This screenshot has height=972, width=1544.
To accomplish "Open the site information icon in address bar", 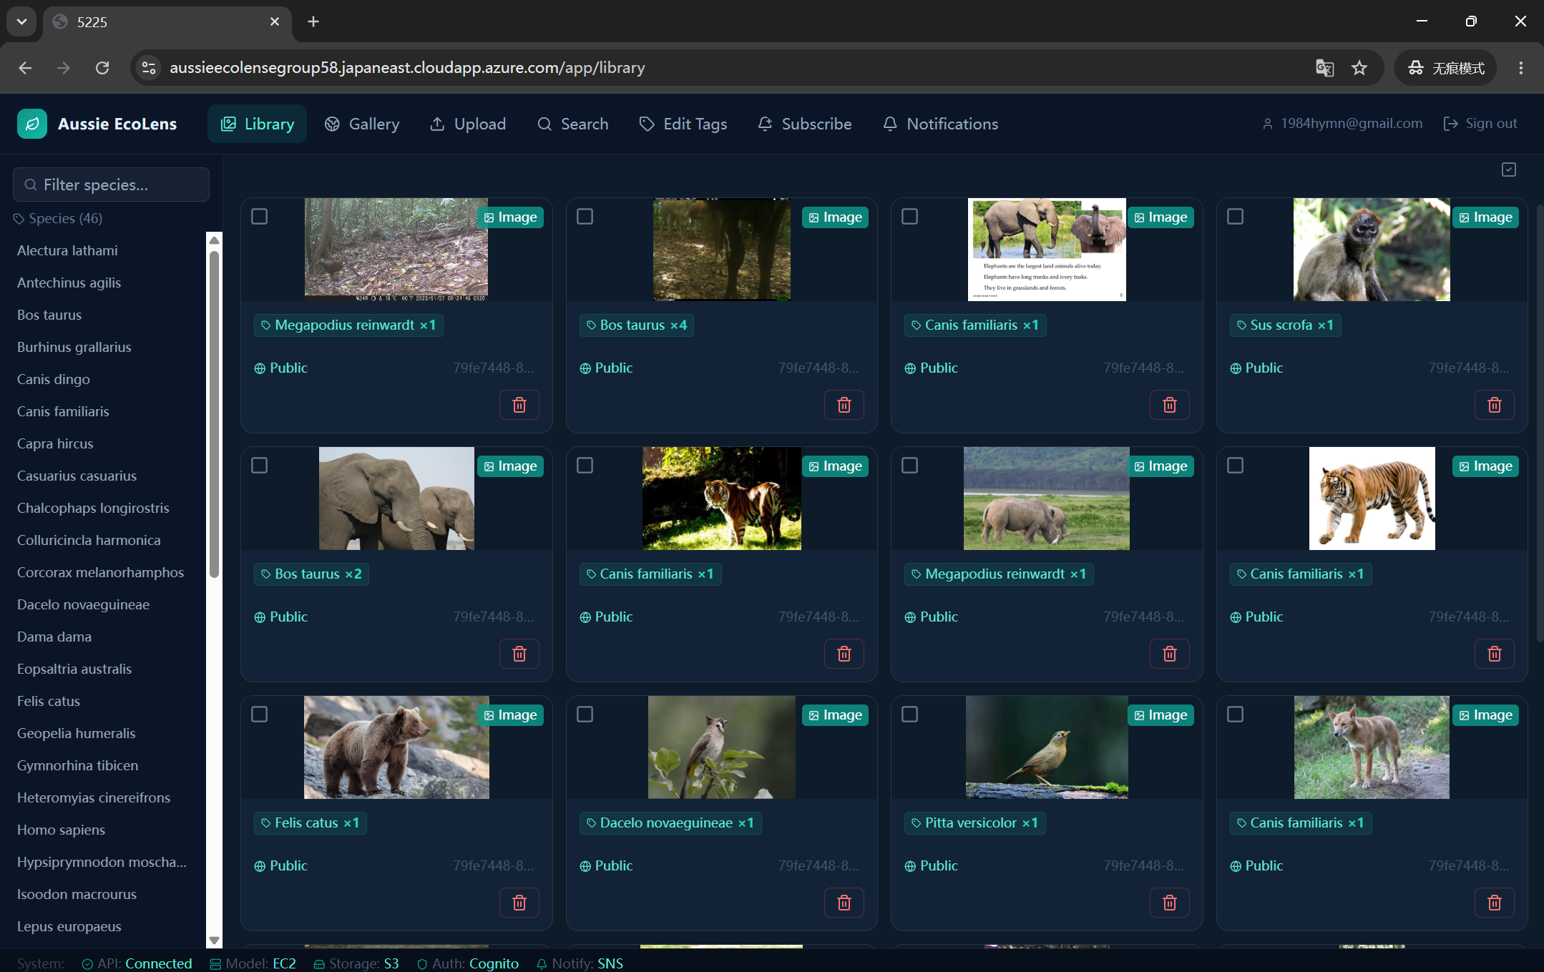I will (x=149, y=68).
